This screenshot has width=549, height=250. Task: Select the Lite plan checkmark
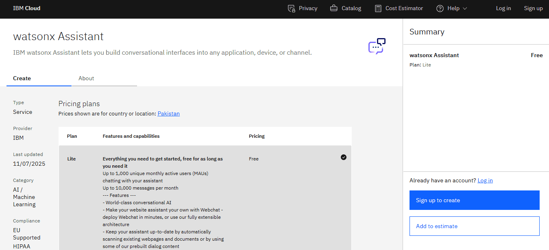(x=344, y=157)
